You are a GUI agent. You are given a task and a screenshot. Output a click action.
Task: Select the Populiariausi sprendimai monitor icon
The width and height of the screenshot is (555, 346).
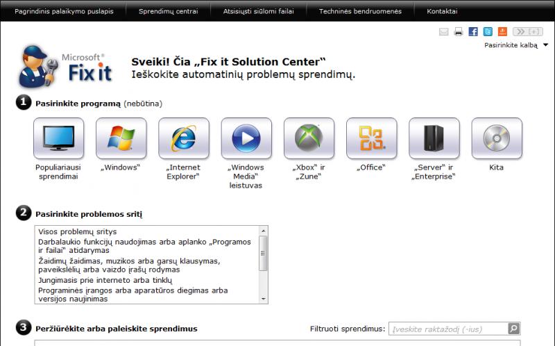[x=59, y=138]
